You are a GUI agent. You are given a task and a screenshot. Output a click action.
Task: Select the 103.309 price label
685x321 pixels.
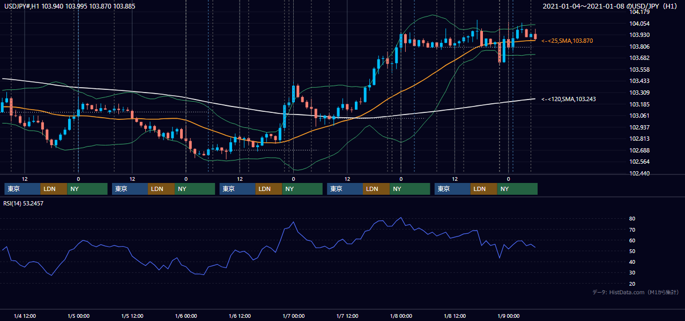[639, 93]
